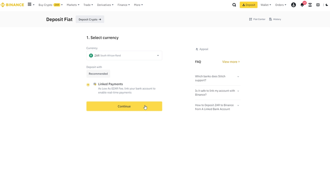Click the Binance logo

[x=12, y=5]
